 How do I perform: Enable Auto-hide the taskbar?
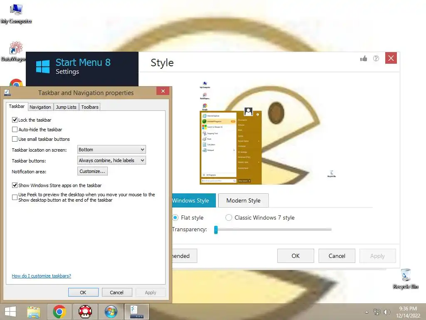15,130
